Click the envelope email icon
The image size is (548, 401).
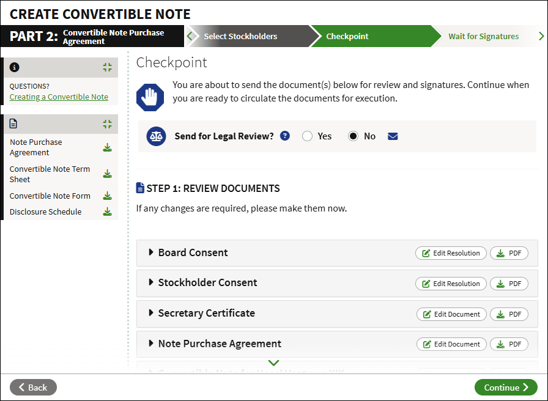click(x=393, y=136)
